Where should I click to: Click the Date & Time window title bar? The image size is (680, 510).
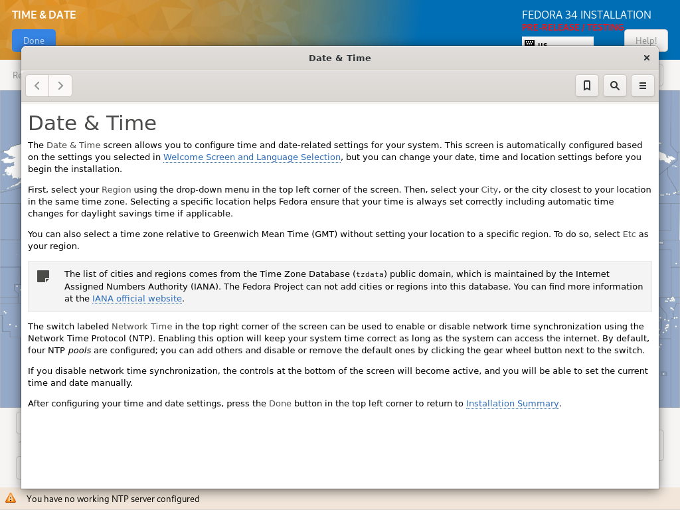[340, 58]
